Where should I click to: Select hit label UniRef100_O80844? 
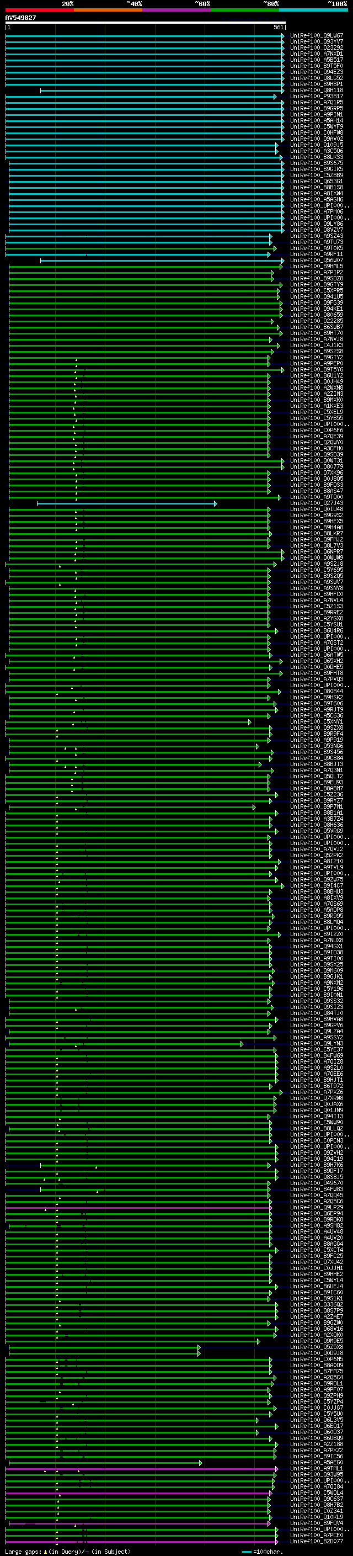pos(316,691)
